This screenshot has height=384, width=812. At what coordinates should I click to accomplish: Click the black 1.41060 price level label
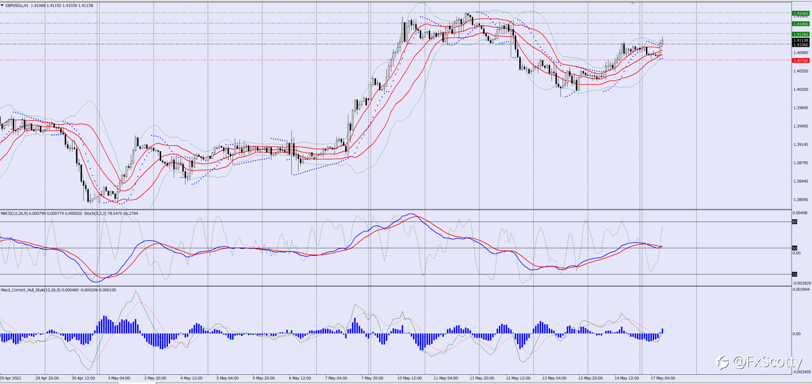801,45
